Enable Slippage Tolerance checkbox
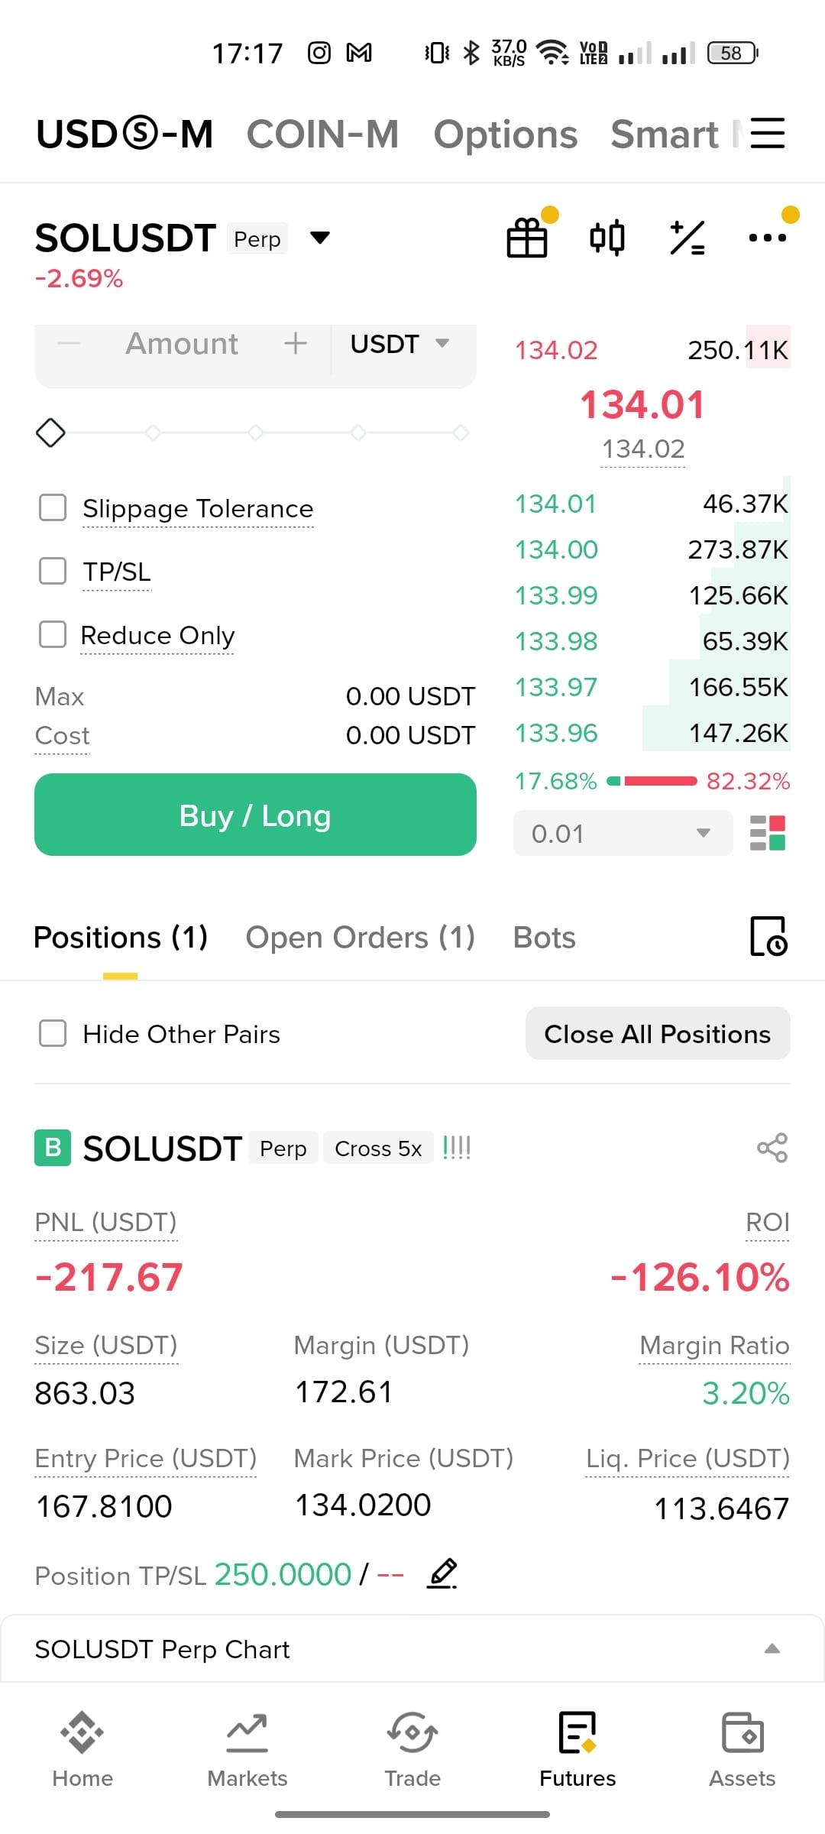 pyautogui.click(x=53, y=507)
